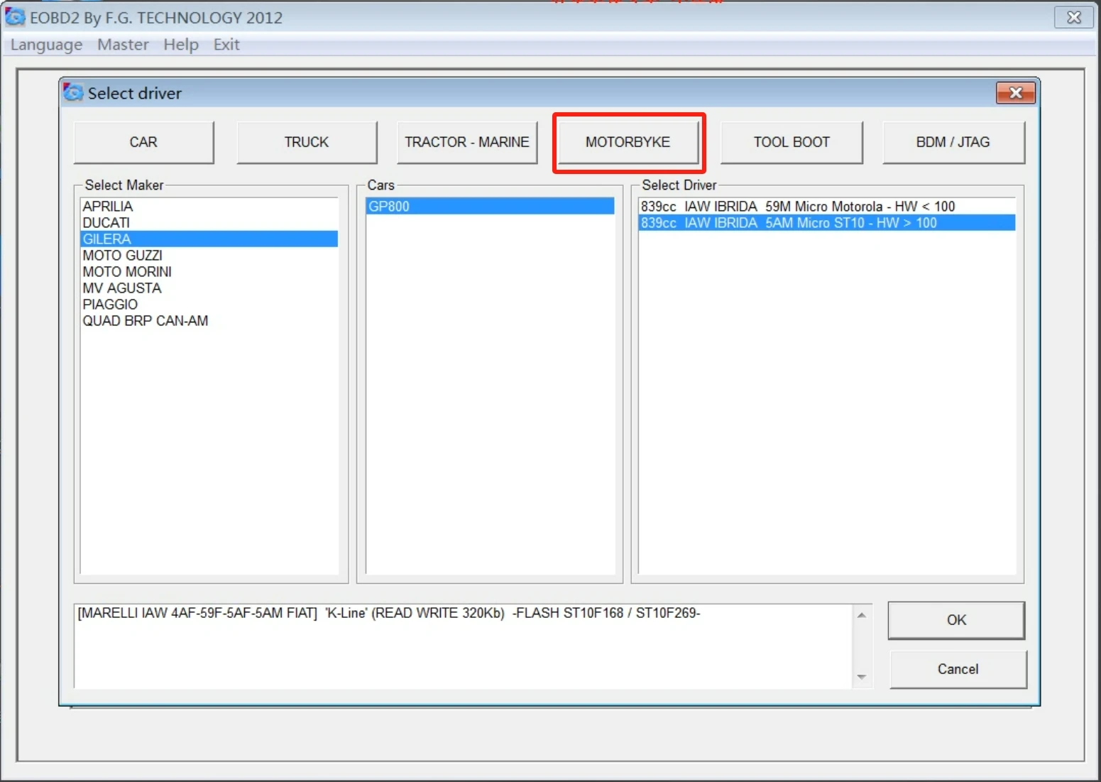Confirm the driver with OK
The width and height of the screenshot is (1101, 782).
click(956, 620)
